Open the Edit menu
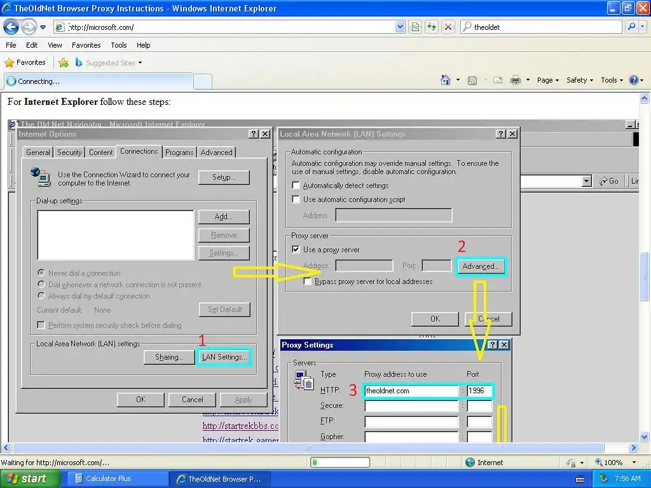Viewport: 651px width, 488px height. (x=32, y=45)
